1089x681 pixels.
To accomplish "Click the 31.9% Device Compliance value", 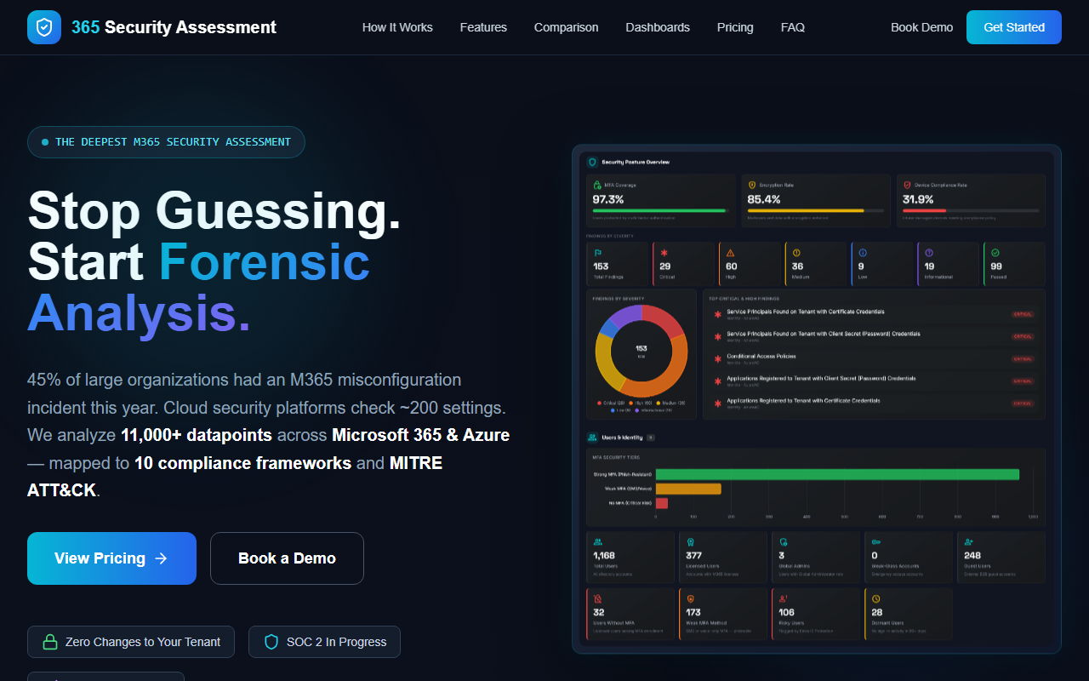I will pos(918,199).
